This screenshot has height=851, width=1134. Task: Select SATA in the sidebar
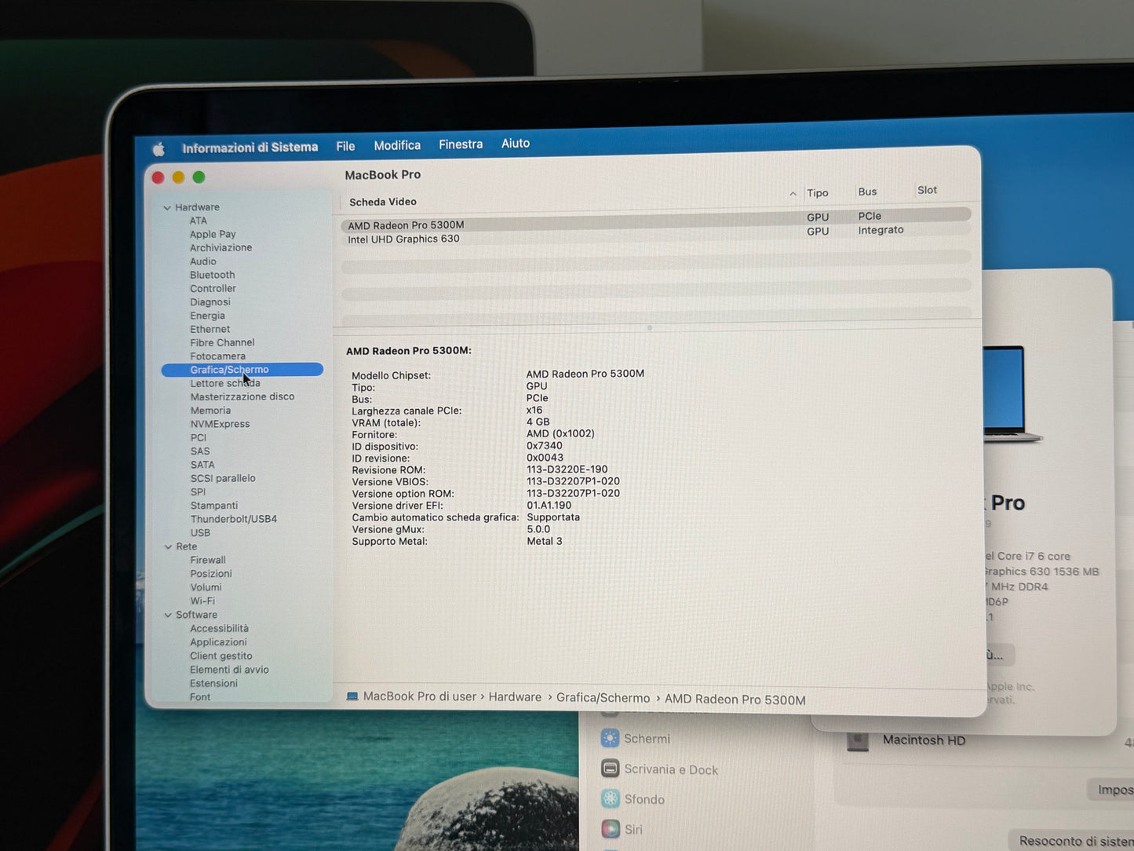pyautogui.click(x=202, y=465)
